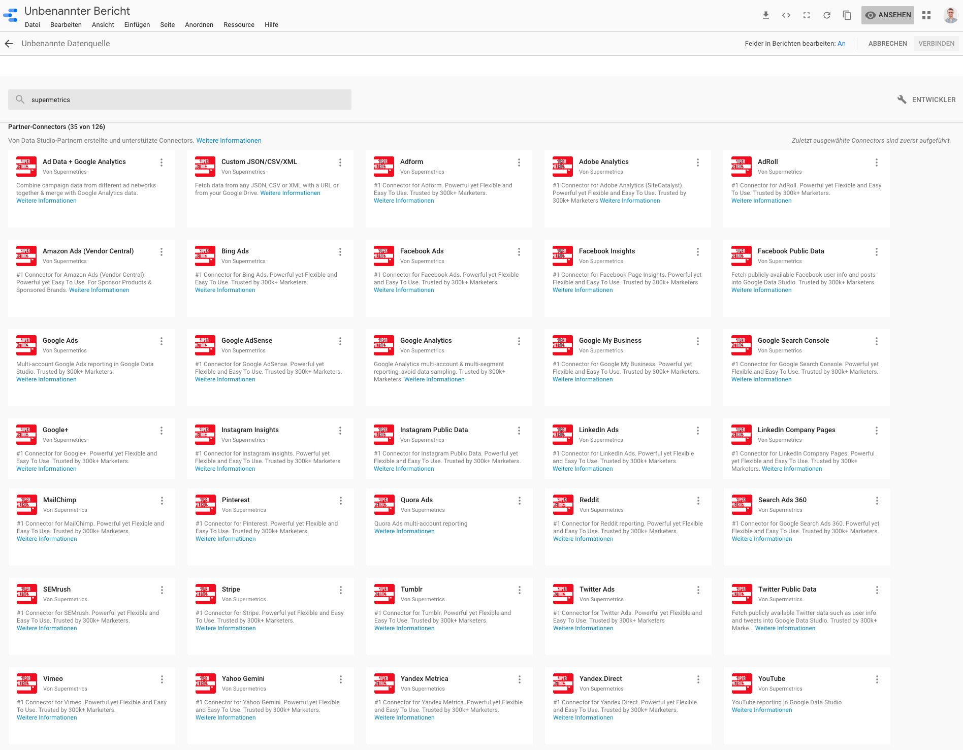The image size is (963, 750).
Task: Edit the Unbenannte Datenquelle name
Action: point(66,44)
